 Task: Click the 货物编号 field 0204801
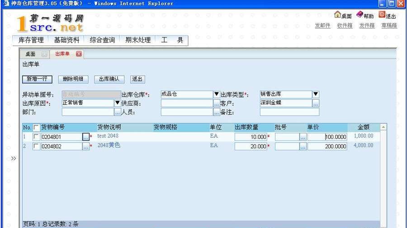(x=62, y=137)
